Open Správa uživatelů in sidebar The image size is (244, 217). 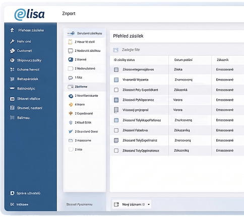point(28,193)
